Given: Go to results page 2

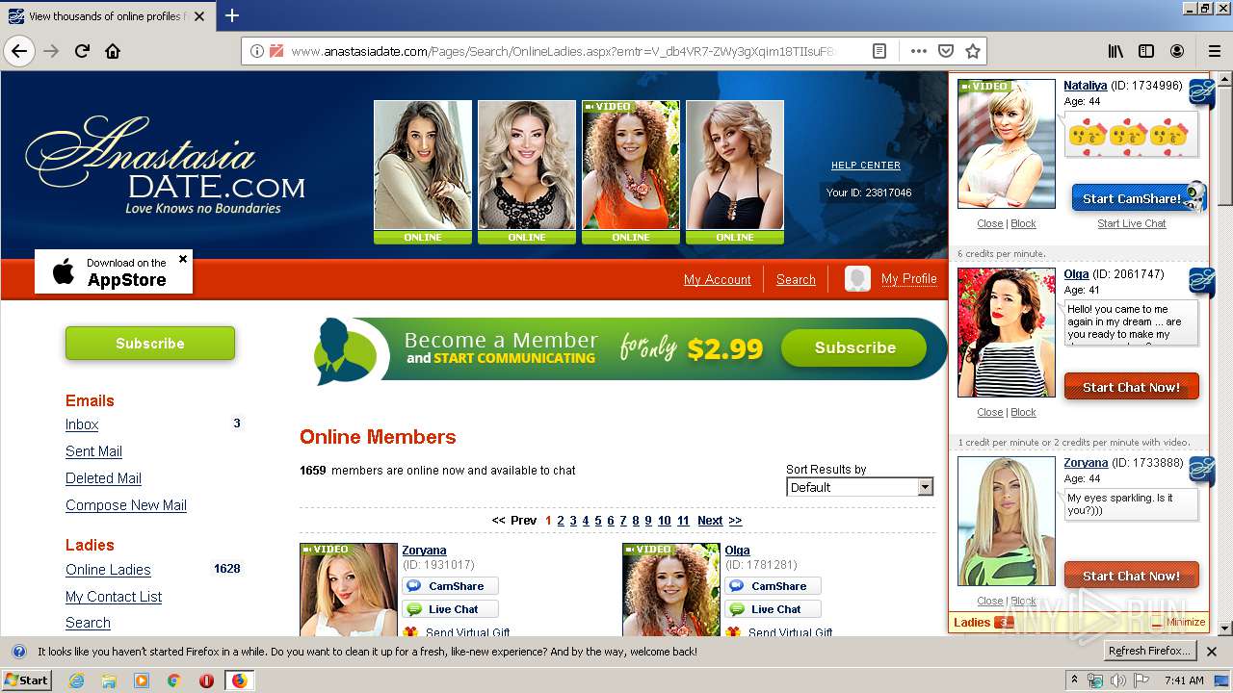Looking at the screenshot, I should click(561, 521).
